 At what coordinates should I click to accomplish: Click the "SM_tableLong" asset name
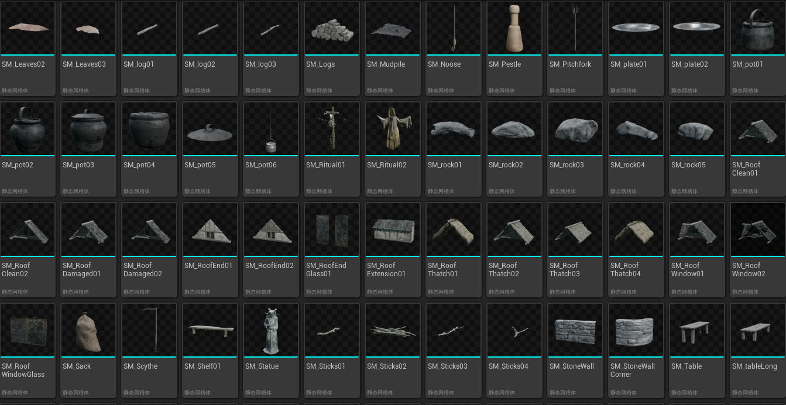click(754, 366)
